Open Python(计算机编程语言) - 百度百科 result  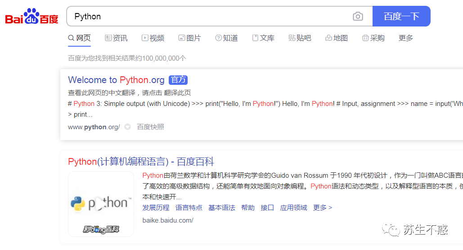pyautogui.click(x=141, y=162)
